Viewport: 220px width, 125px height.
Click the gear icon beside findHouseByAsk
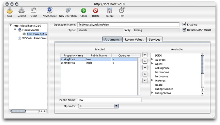[x=24, y=34]
